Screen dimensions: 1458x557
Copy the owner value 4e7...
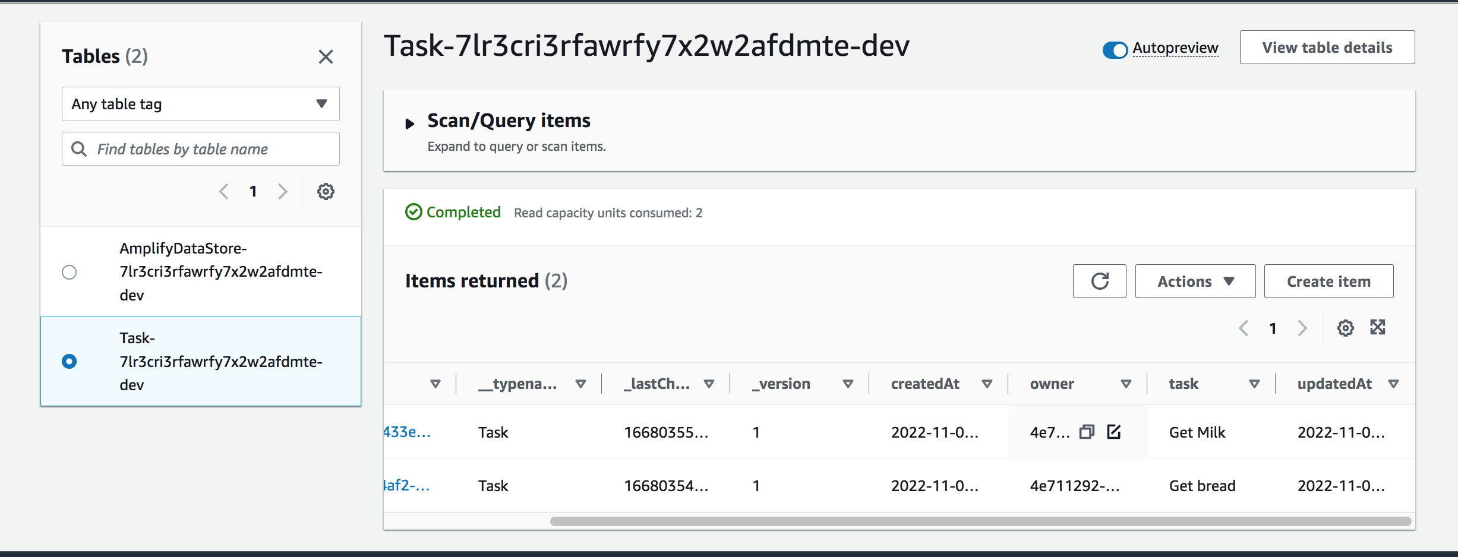pyautogui.click(x=1087, y=432)
